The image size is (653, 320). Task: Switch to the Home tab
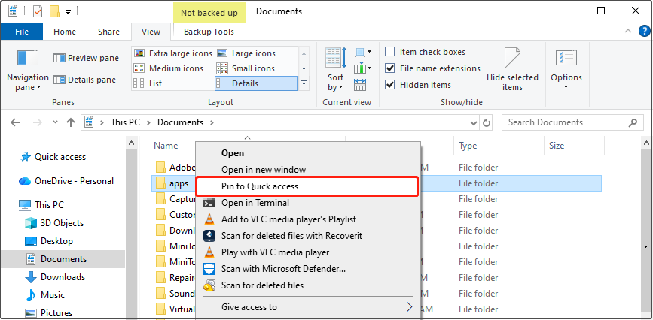pyautogui.click(x=65, y=32)
